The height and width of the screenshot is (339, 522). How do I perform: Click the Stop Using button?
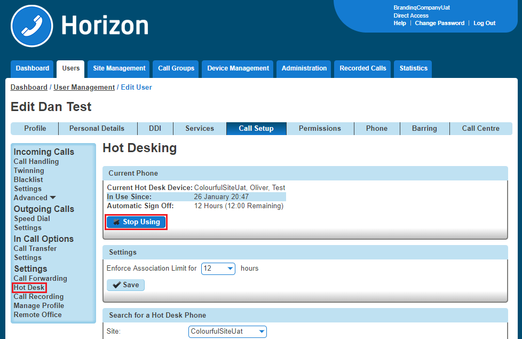(136, 222)
